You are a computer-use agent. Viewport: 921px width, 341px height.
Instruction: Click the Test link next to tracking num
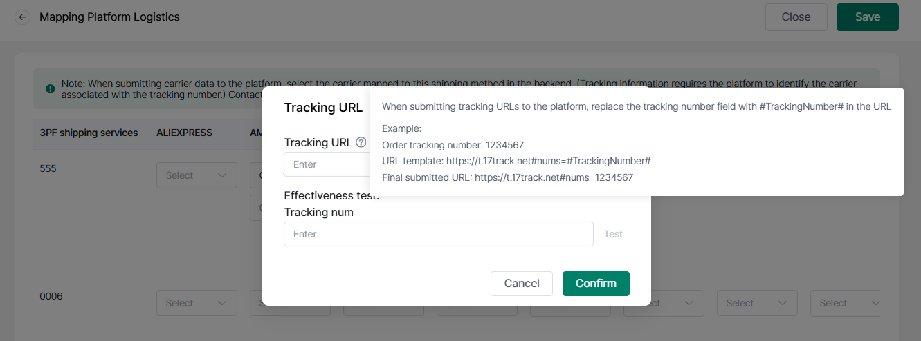[x=613, y=234]
